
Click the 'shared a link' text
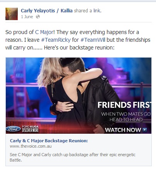[88, 11]
